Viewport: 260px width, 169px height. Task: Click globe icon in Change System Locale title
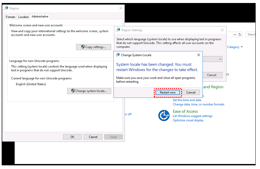tap(118, 55)
